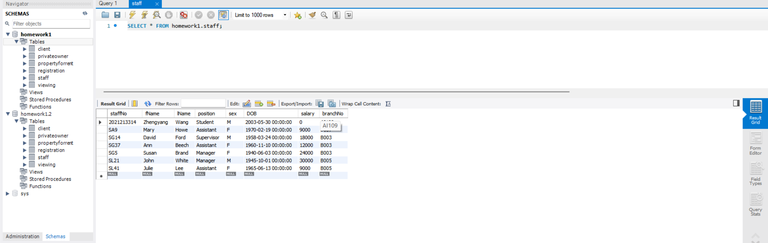Open Field Types side panel

pyautogui.click(x=755, y=174)
